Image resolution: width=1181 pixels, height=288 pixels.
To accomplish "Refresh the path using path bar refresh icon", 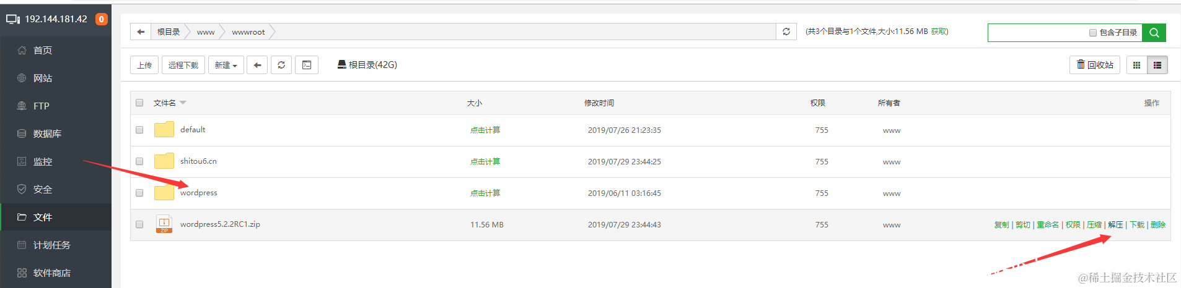I will pyautogui.click(x=786, y=32).
